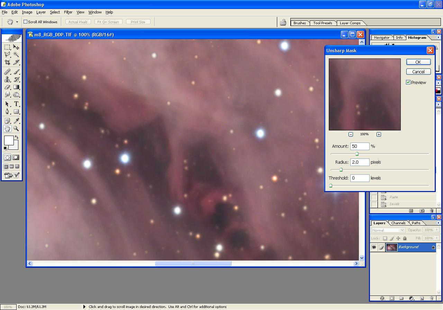Open the Hand tool preset dropdown
This screenshot has height=310, width=443.
(17, 22)
